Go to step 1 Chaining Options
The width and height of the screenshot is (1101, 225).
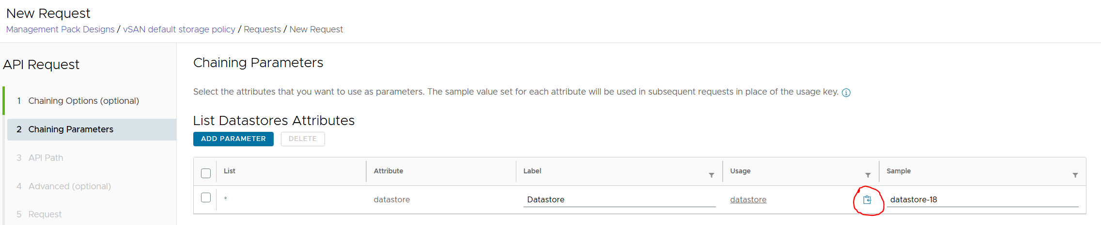pos(83,101)
